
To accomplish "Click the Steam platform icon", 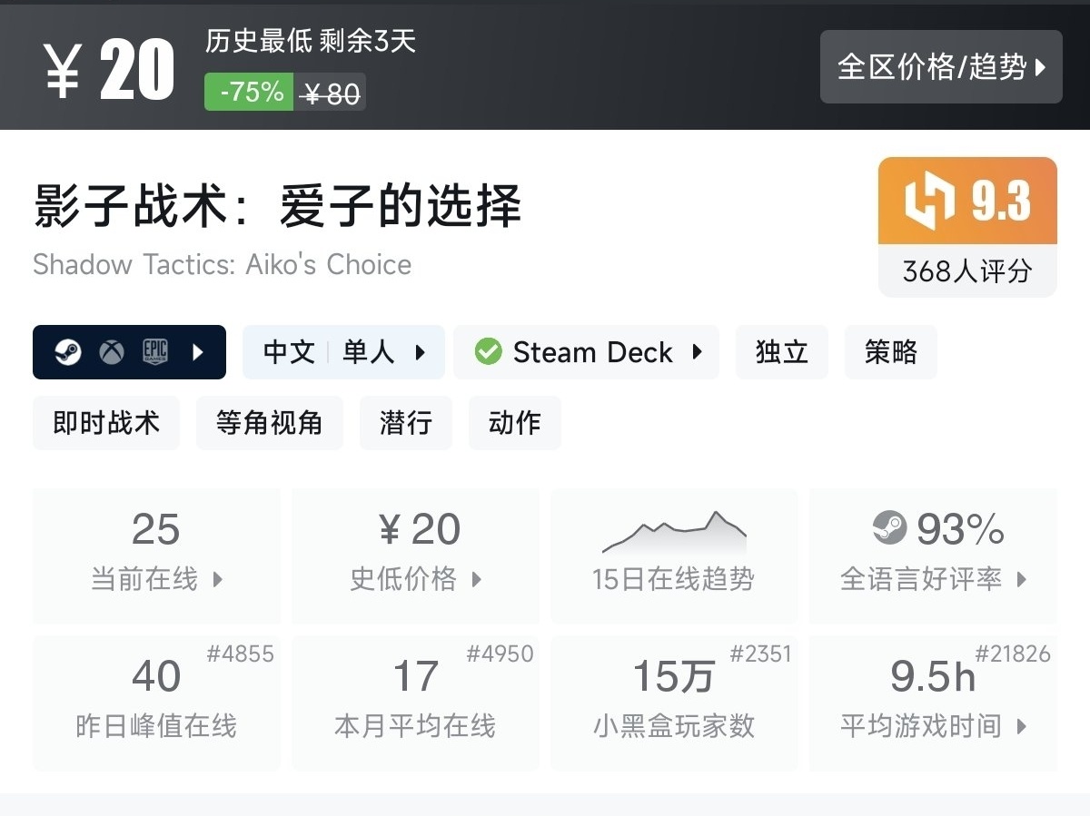I will point(67,352).
